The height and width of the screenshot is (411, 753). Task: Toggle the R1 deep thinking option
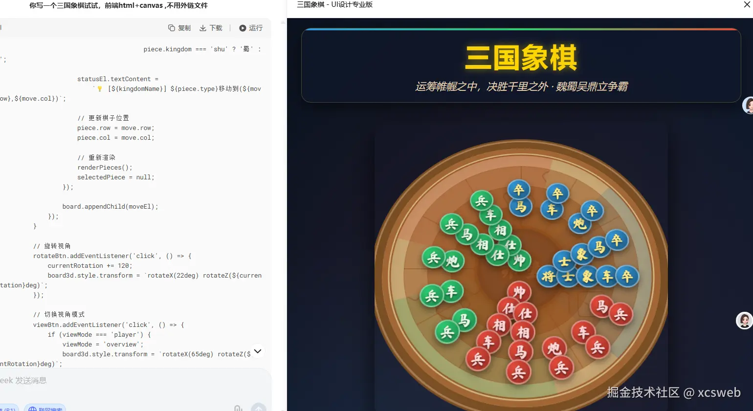(9, 409)
